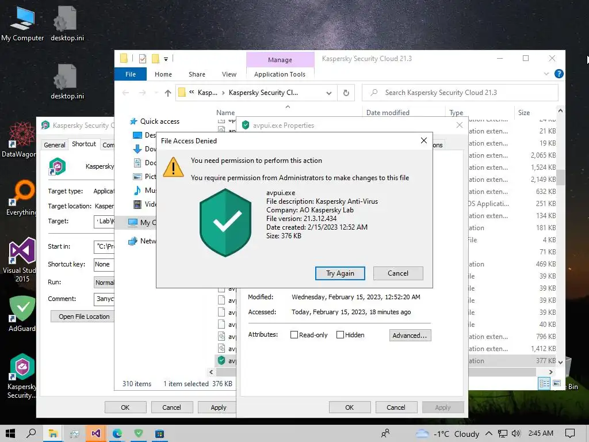Image resolution: width=589 pixels, height=442 pixels.
Task: Open Quick Access Toolbar customize dropdown
Action: point(166,59)
